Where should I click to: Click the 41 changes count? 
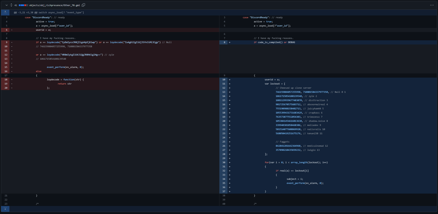pos(16,5)
